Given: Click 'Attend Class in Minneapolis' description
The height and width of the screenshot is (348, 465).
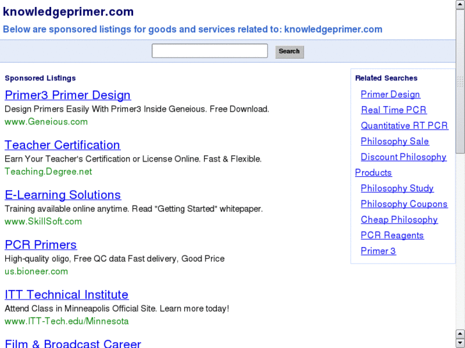Looking at the screenshot, I should pyautogui.click(x=117, y=308).
